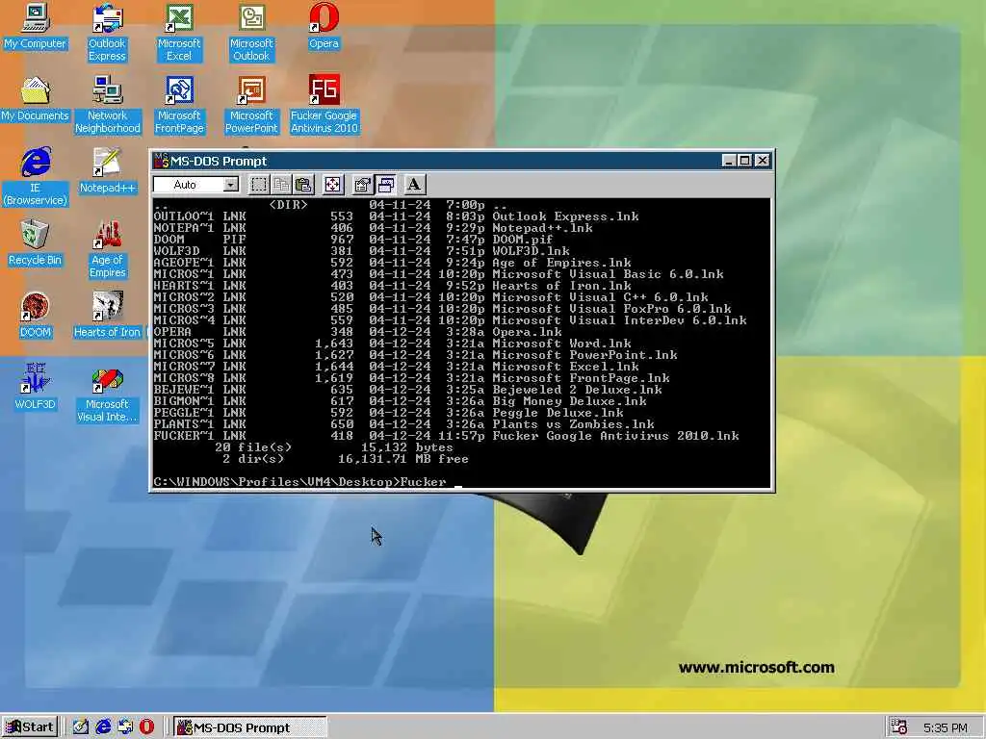
Task: Click the MS-DOS Prompt title bar
Action: pyautogui.click(x=462, y=161)
